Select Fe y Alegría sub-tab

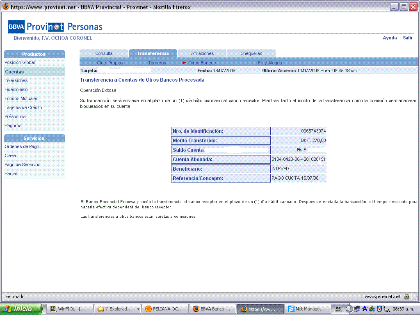pyautogui.click(x=270, y=63)
